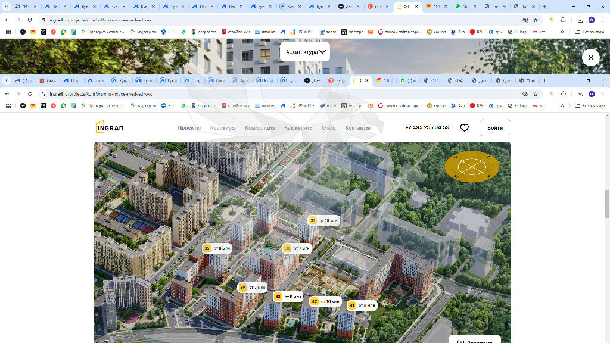Switch to the first tab labeled 24 in back window

pos(26,6)
